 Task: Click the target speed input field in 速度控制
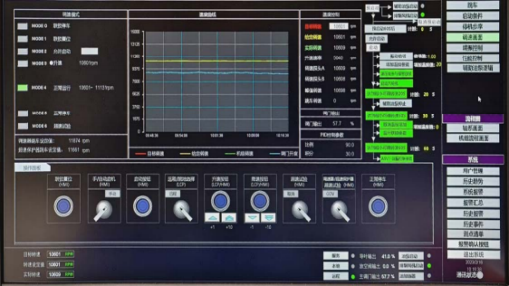tap(338, 26)
